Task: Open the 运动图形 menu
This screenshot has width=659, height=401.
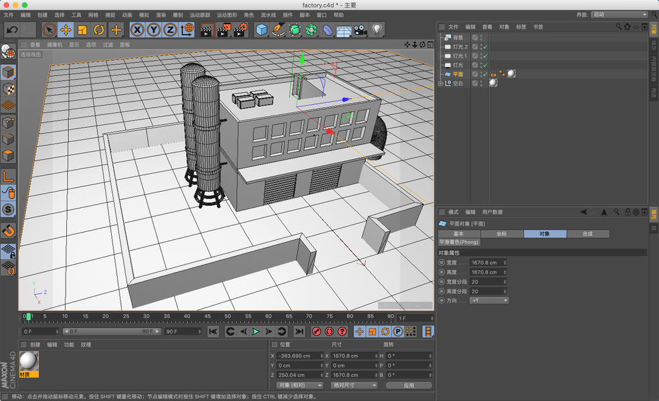Action: point(227,15)
